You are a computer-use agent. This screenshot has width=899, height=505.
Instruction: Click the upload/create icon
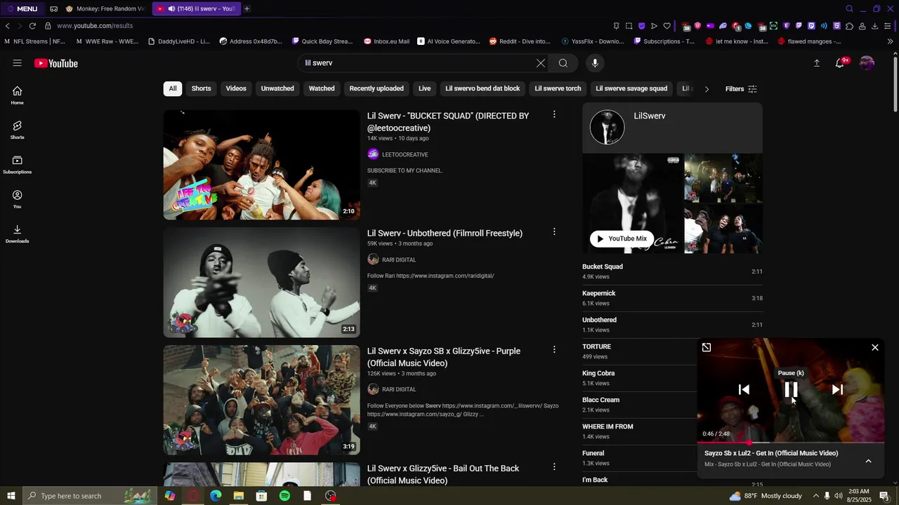pos(816,63)
